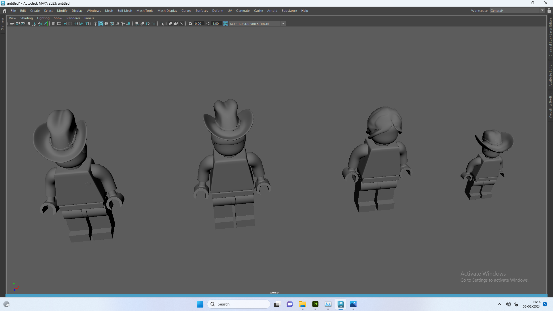Image resolution: width=553 pixels, height=311 pixels.
Task: Switch to smooth shade all mode
Action: [x=101, y=24]
